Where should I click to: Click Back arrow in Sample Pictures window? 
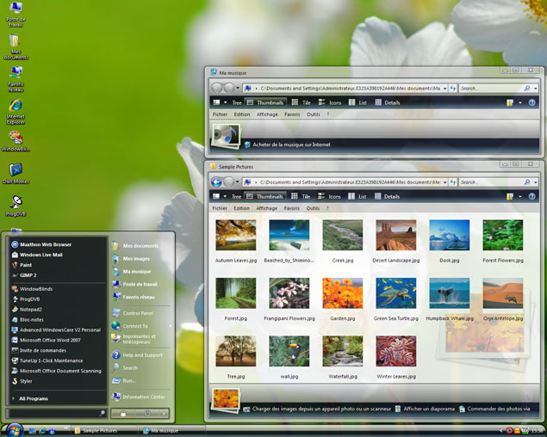pyautogui.click(x=216, y=182)
